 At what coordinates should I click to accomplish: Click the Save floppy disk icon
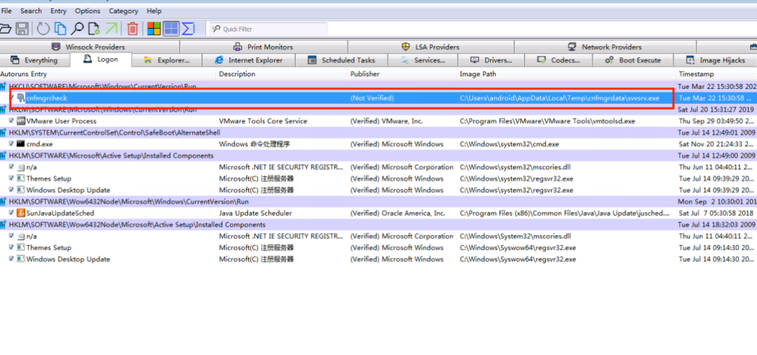22,29
